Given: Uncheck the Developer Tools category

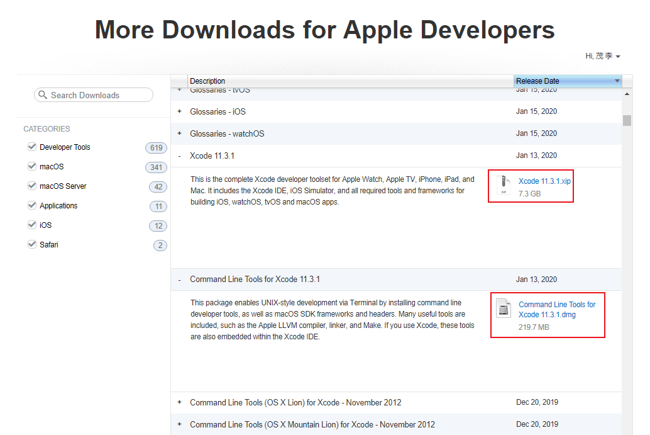Looking at the screenshot, I should pos(32,147).
